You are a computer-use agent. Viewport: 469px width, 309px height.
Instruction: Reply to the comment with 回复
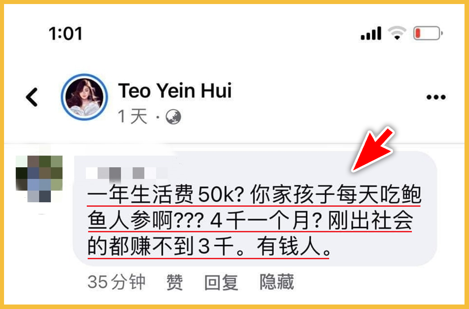tap(221, 282)
